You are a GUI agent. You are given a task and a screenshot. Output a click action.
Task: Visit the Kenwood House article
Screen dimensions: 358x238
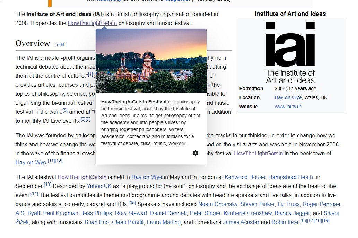[245, 177]
